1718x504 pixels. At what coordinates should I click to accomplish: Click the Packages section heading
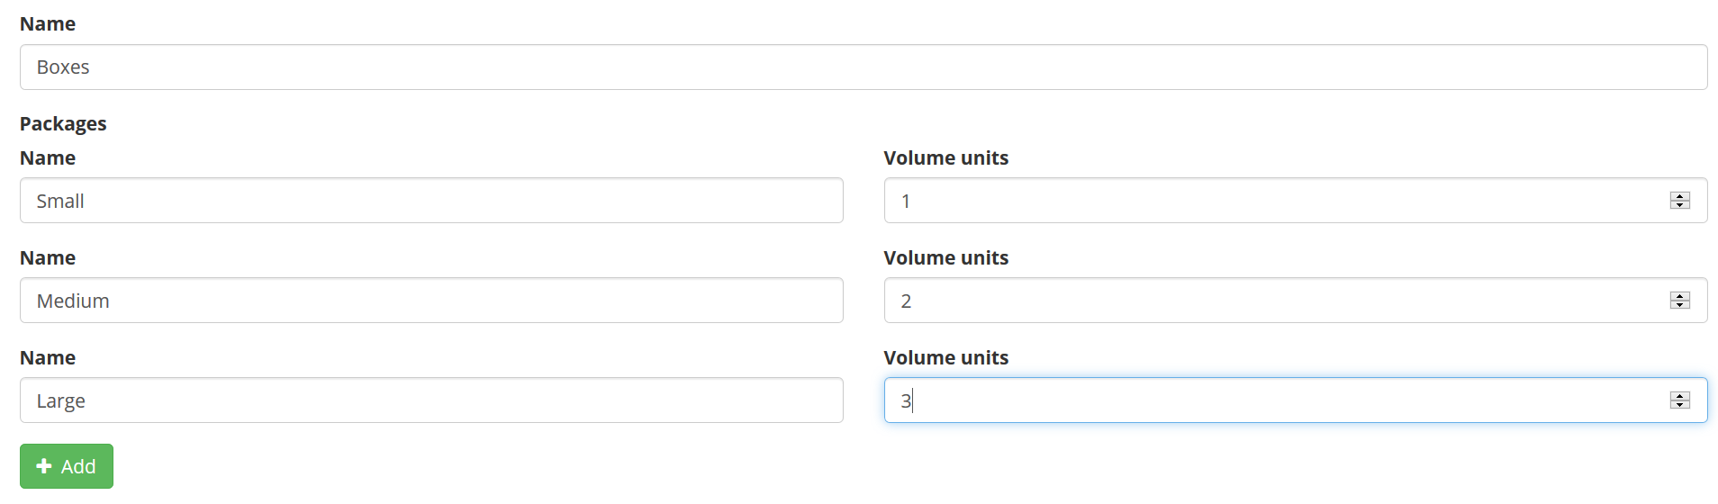[63, 124]
